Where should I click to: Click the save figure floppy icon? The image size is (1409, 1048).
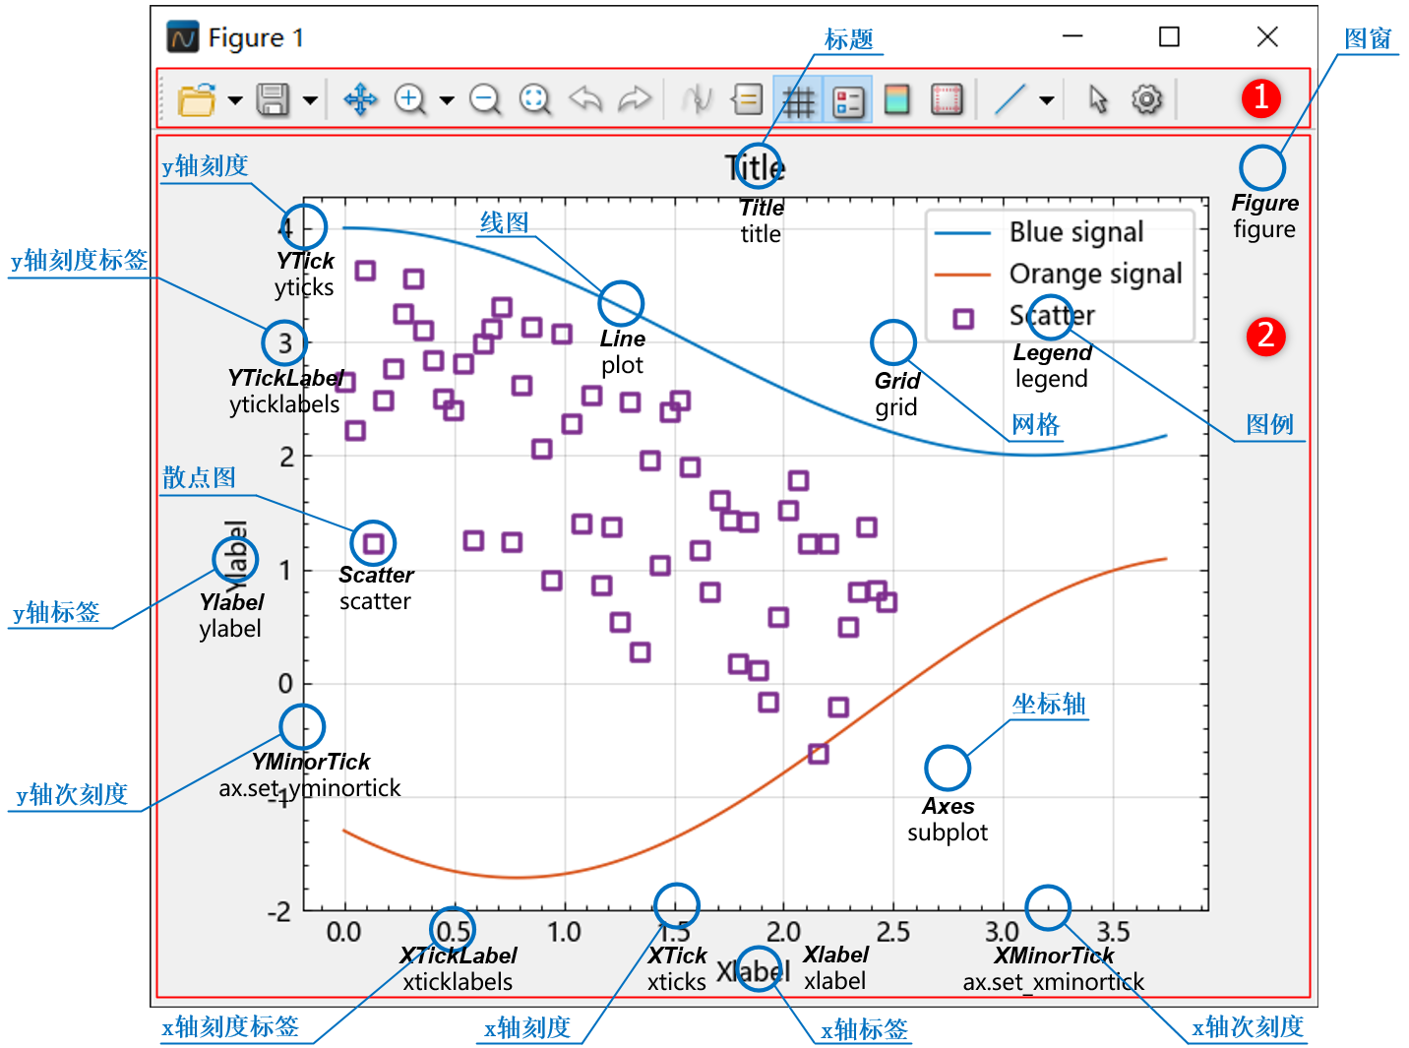point(273,99)
